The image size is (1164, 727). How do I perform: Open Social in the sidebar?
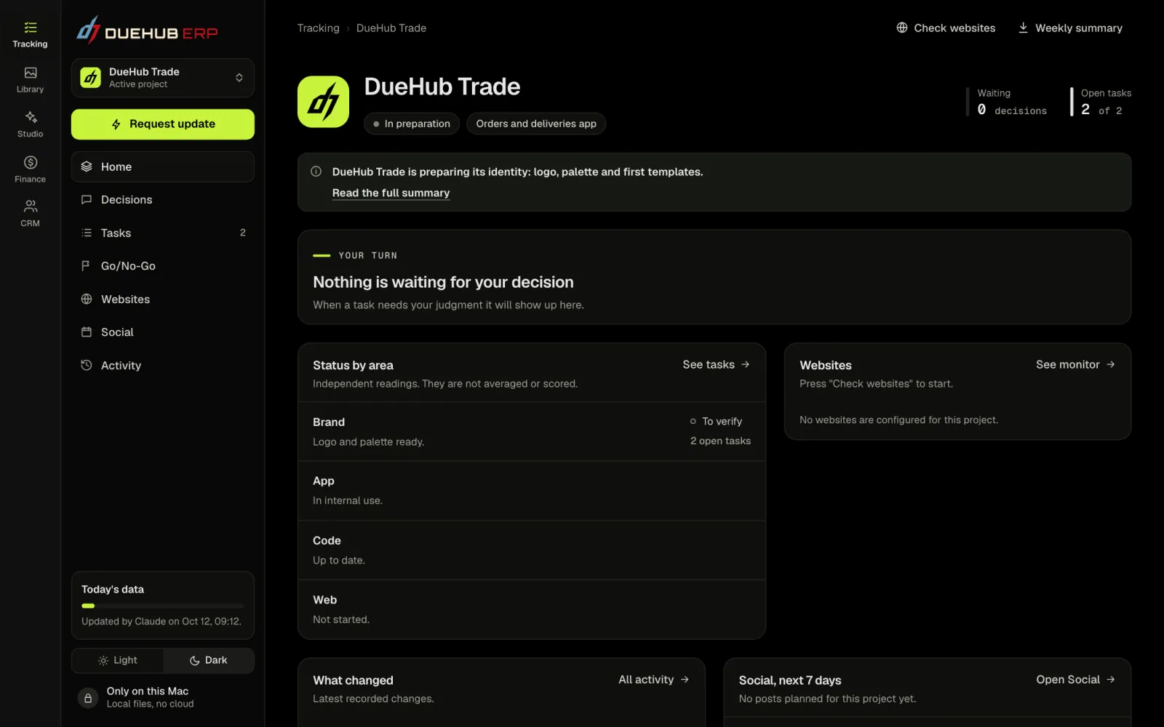163,332
